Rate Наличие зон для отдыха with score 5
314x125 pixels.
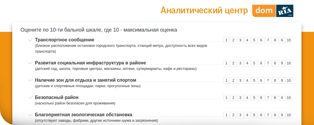254,80
